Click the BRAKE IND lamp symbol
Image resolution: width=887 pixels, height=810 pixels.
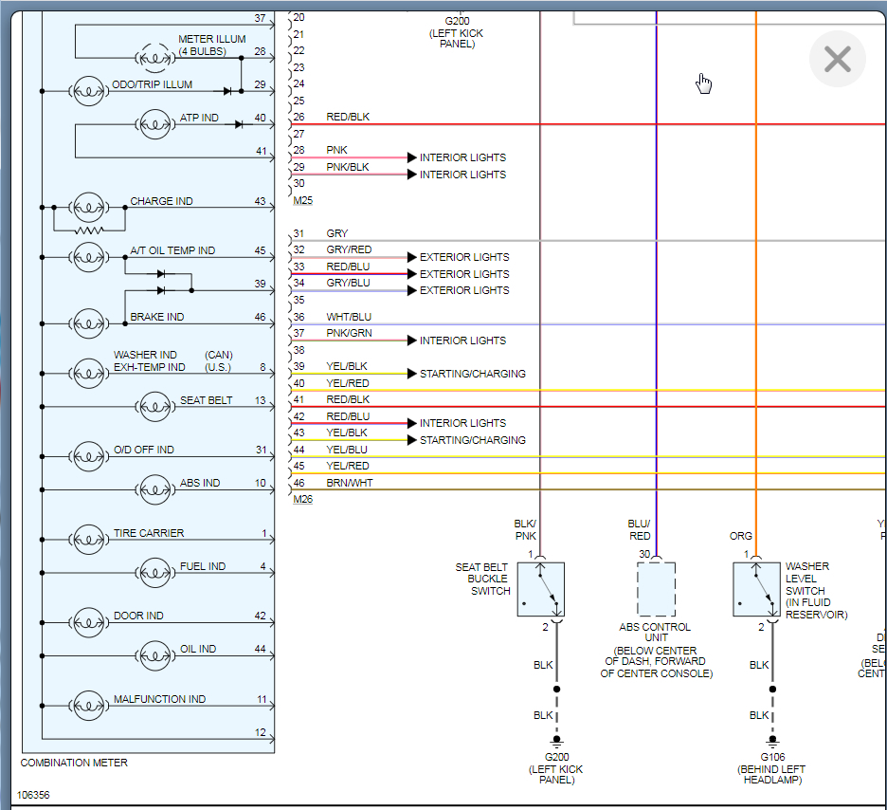[x=89, y=323]
